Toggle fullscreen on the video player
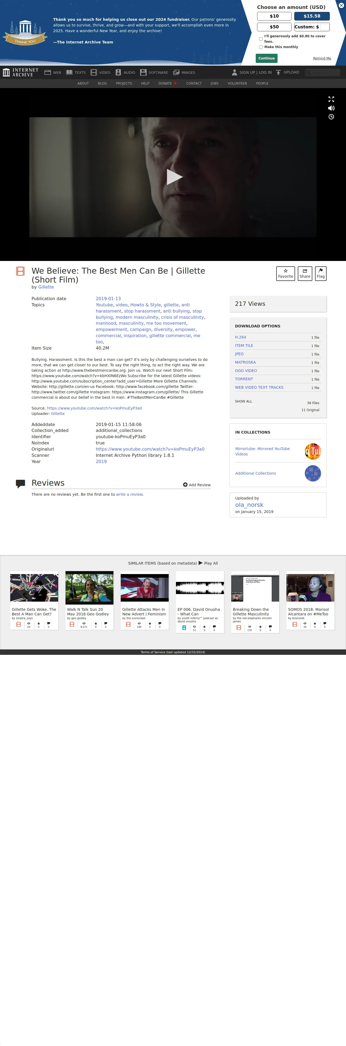The width and height of the screenshot is (346, 1046). pos(331,99)
